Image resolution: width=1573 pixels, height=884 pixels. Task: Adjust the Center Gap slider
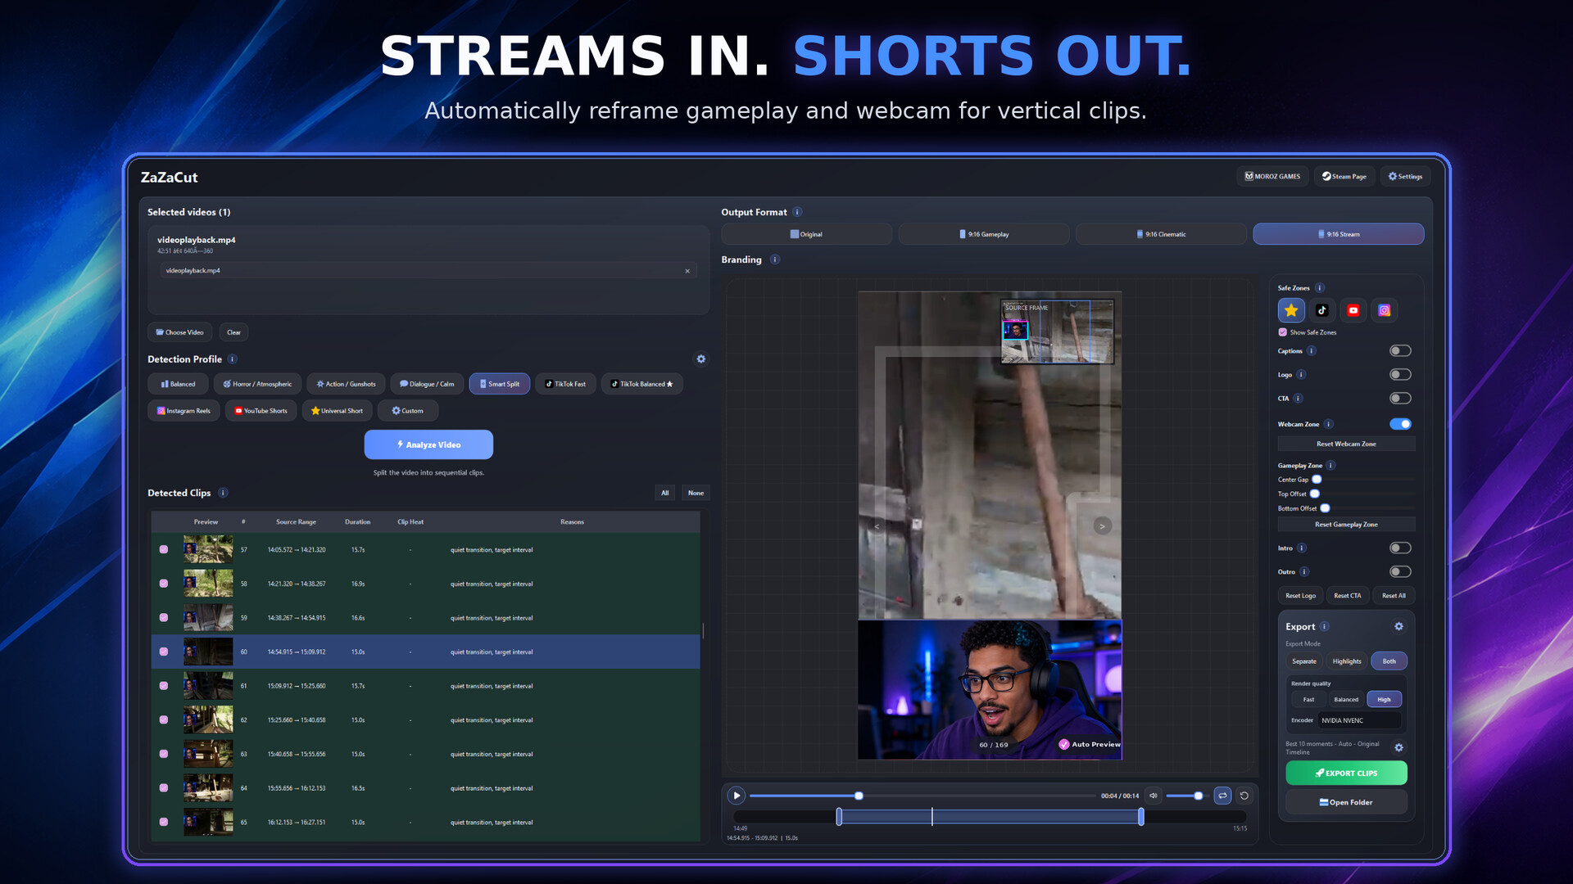click(1363, 480)
